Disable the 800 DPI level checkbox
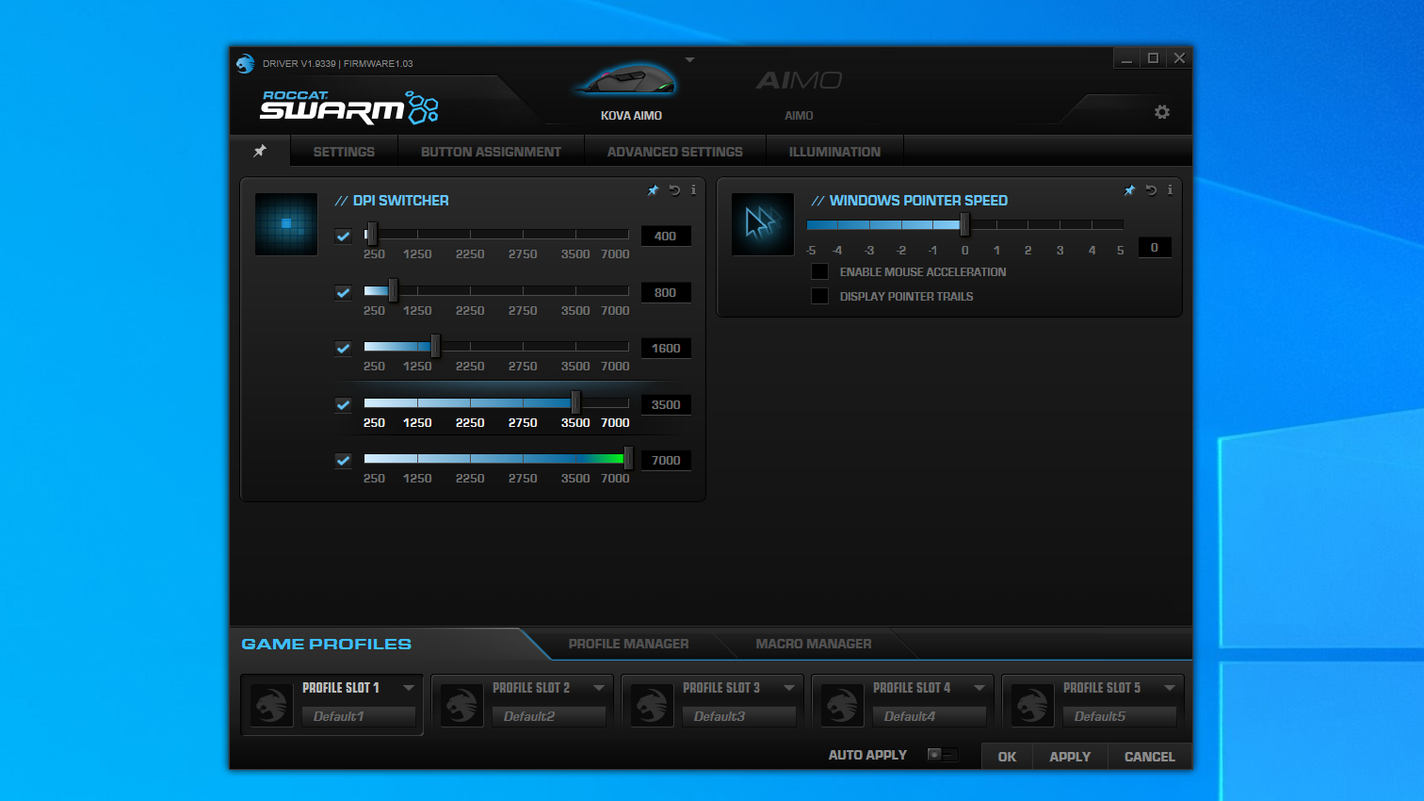The image size is (1424, 801). [343, 293]
